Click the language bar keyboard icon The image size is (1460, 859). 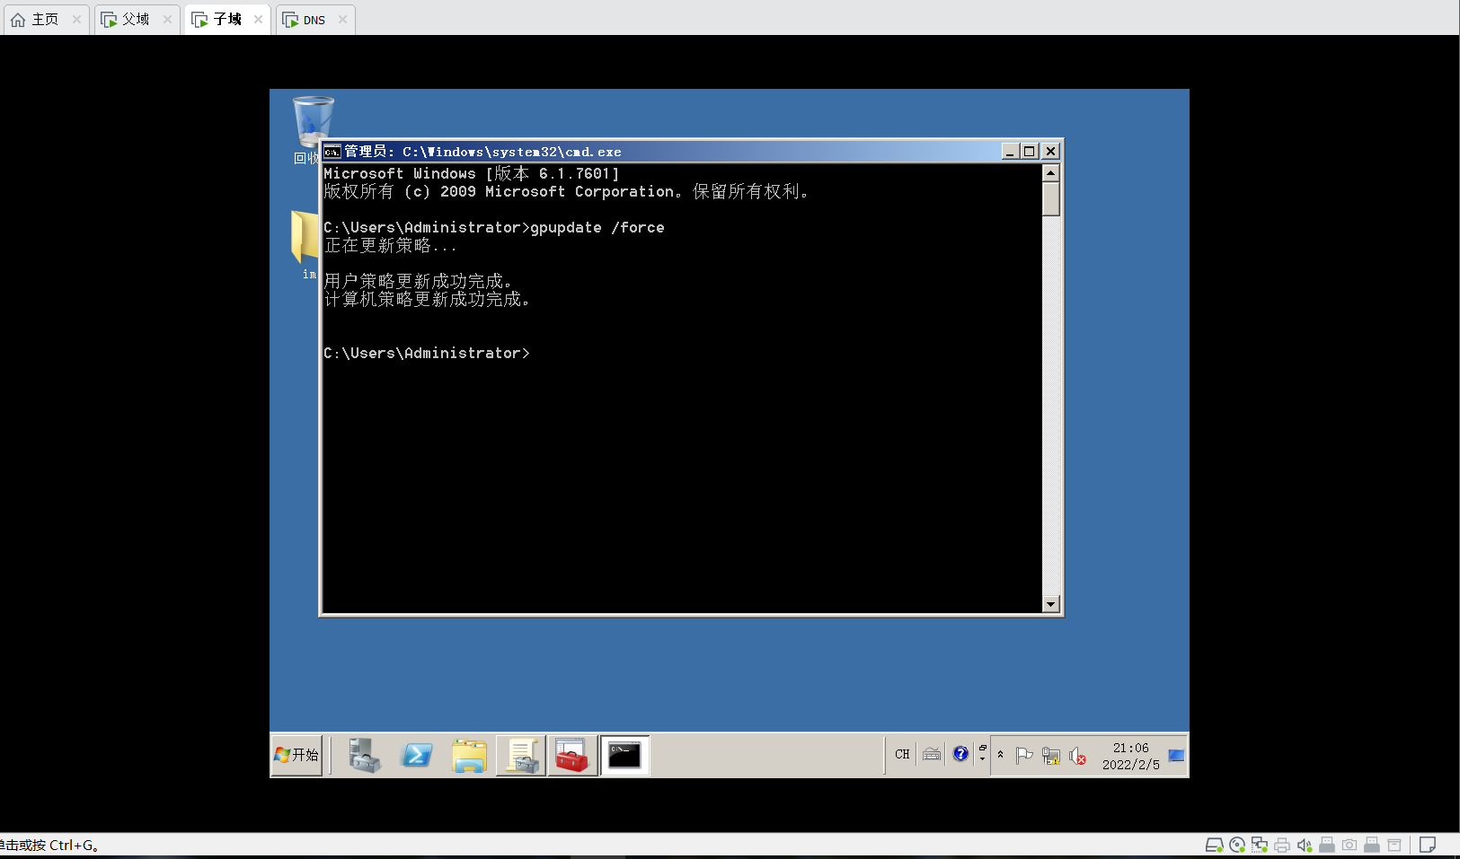932,754
